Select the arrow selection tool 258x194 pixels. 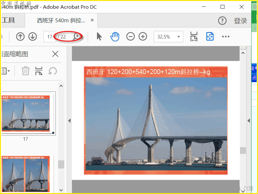pos(99,37)
